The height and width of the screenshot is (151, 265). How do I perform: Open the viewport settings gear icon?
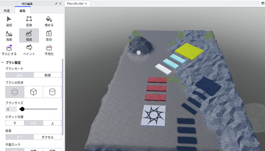pos(263,3)
